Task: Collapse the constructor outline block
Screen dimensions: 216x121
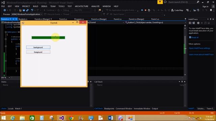Action: (x=6, y=46)
